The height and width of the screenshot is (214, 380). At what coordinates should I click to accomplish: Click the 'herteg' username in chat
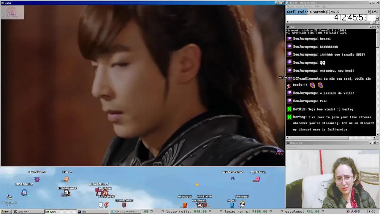299,117
